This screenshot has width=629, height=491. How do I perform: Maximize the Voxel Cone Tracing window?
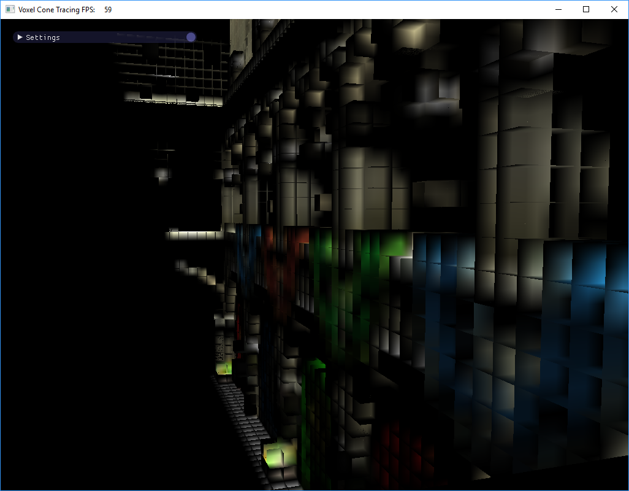click(586, 9)
